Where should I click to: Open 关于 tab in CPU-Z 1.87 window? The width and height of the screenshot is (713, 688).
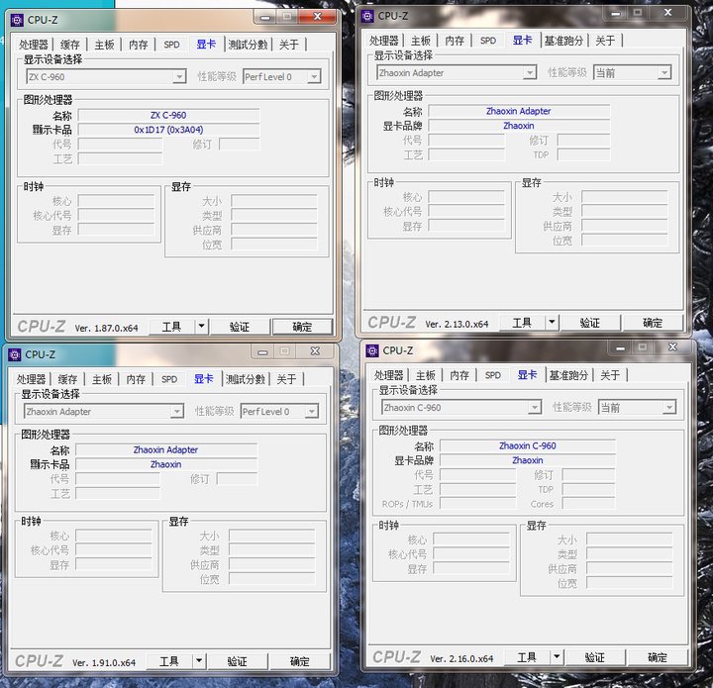[289, 45]
